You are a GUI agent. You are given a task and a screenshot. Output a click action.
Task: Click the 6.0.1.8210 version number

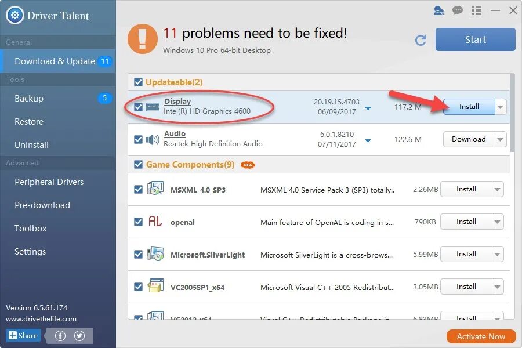(x=337, y=134)
